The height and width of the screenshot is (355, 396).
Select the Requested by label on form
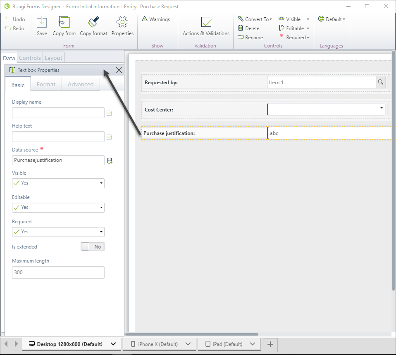click(x=161, y=83)
